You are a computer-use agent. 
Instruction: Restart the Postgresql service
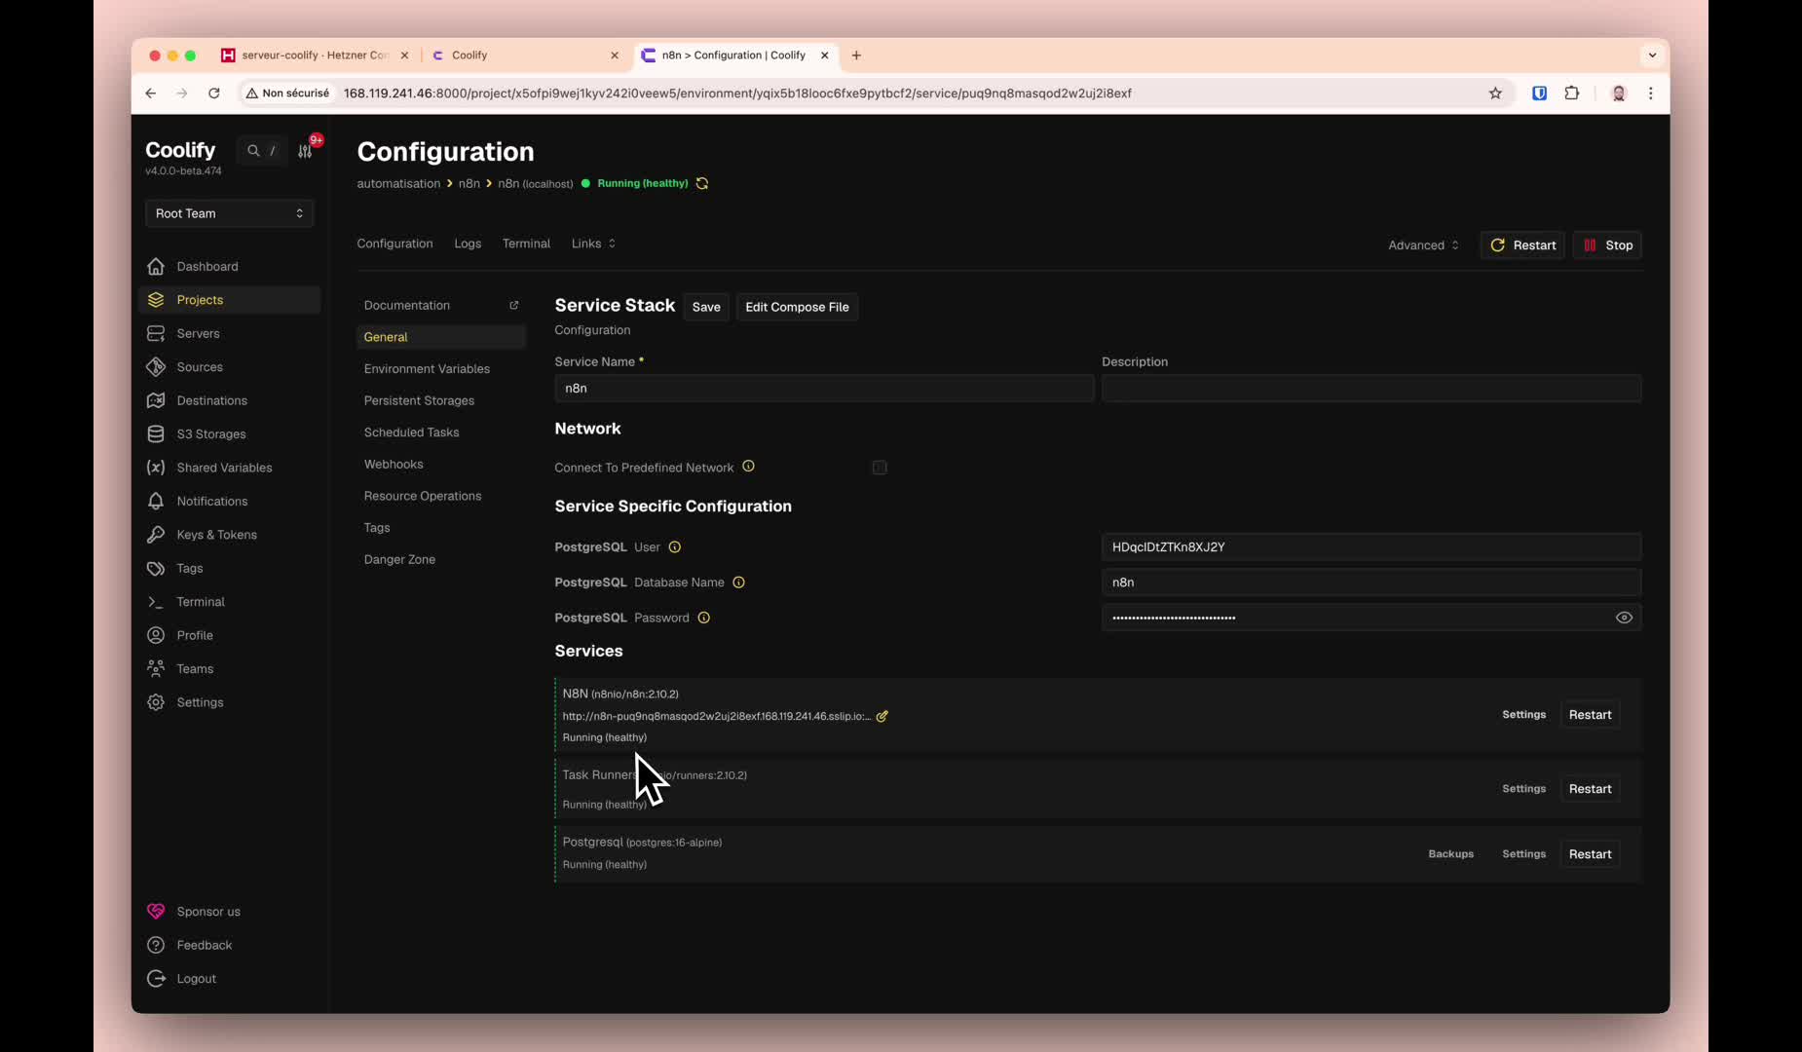click(x=1590, y=854)
